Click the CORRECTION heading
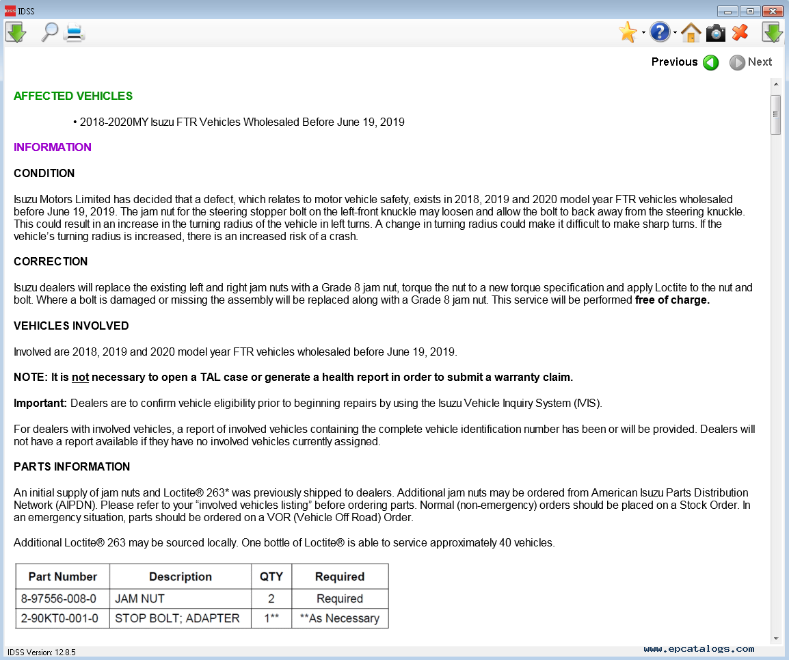 point(51,262)
